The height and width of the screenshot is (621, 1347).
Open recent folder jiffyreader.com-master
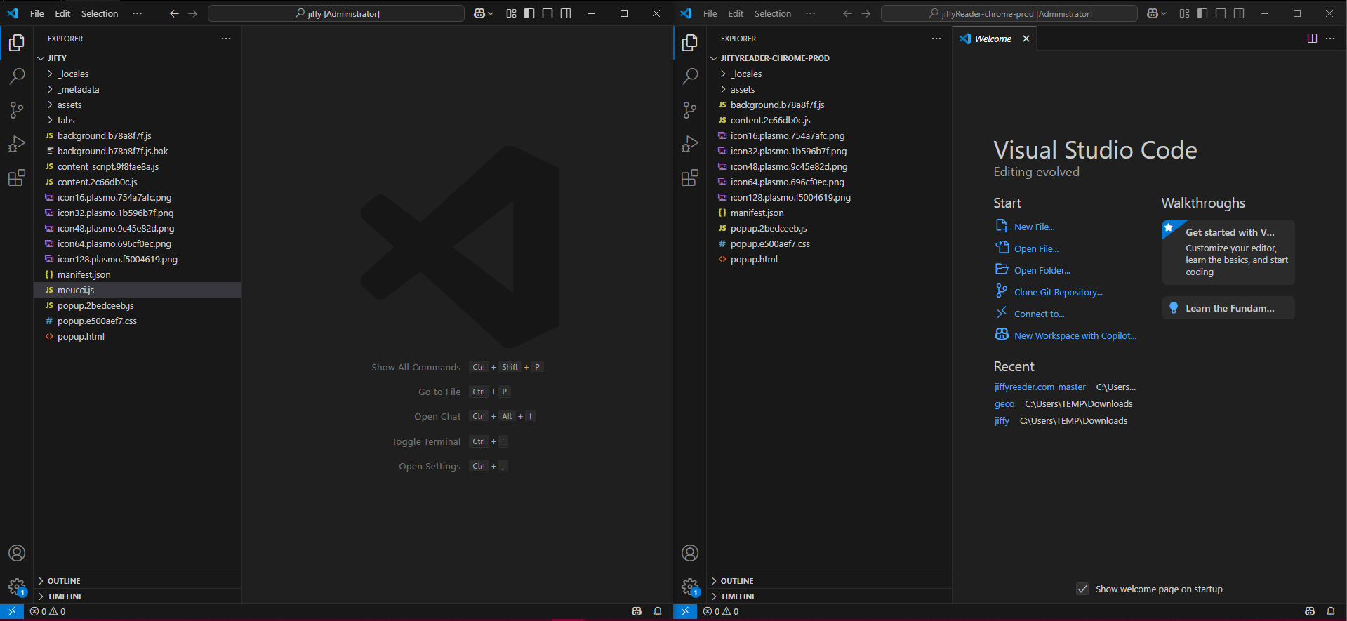1040,387
